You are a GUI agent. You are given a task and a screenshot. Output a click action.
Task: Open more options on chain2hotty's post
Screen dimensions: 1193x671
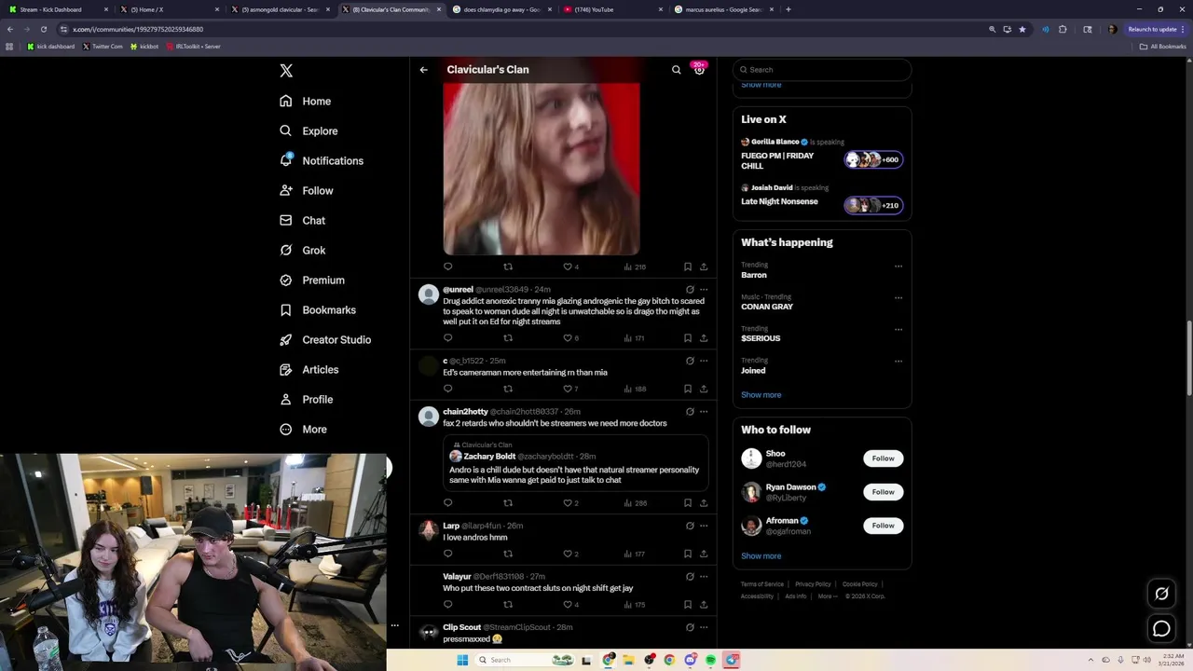[704, 412]
